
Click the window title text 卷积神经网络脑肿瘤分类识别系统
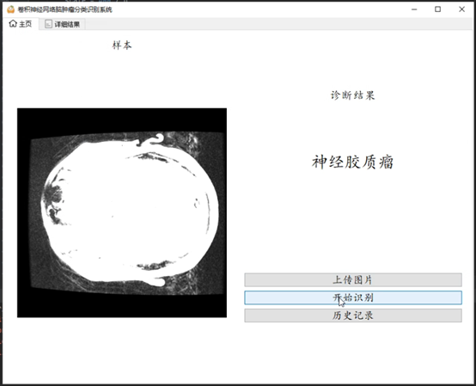[65, 9]
